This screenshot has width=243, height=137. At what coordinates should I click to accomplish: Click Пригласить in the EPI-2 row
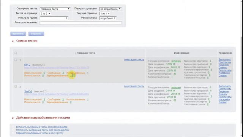coord(225,62)
